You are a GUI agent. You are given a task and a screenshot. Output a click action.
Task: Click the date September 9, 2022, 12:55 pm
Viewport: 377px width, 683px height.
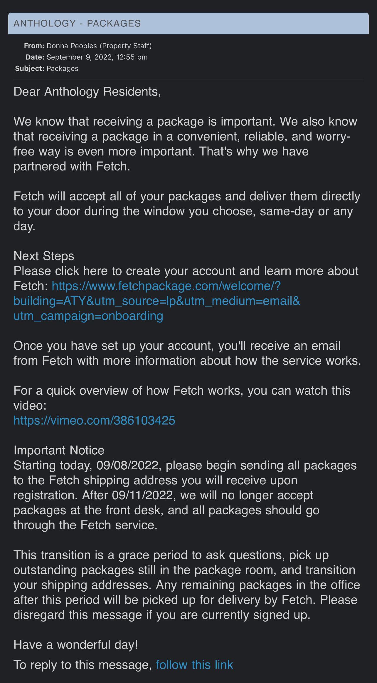(97, 57)
